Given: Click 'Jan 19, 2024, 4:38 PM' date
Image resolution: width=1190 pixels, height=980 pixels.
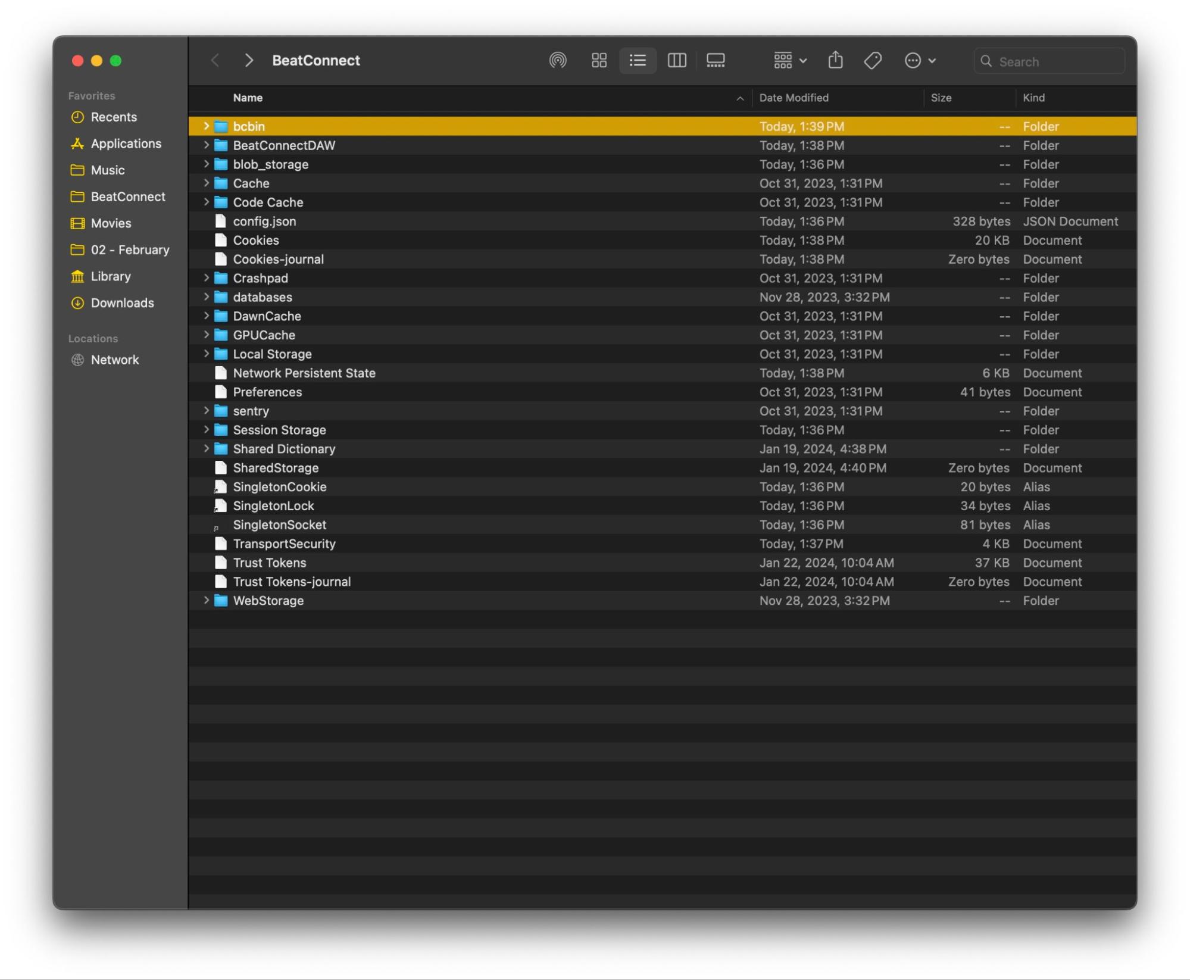Looking at the screenshot, I should (x=823, y=449).
